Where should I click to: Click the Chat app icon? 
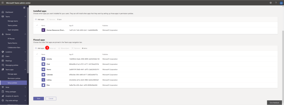click(x=43, y=64)
